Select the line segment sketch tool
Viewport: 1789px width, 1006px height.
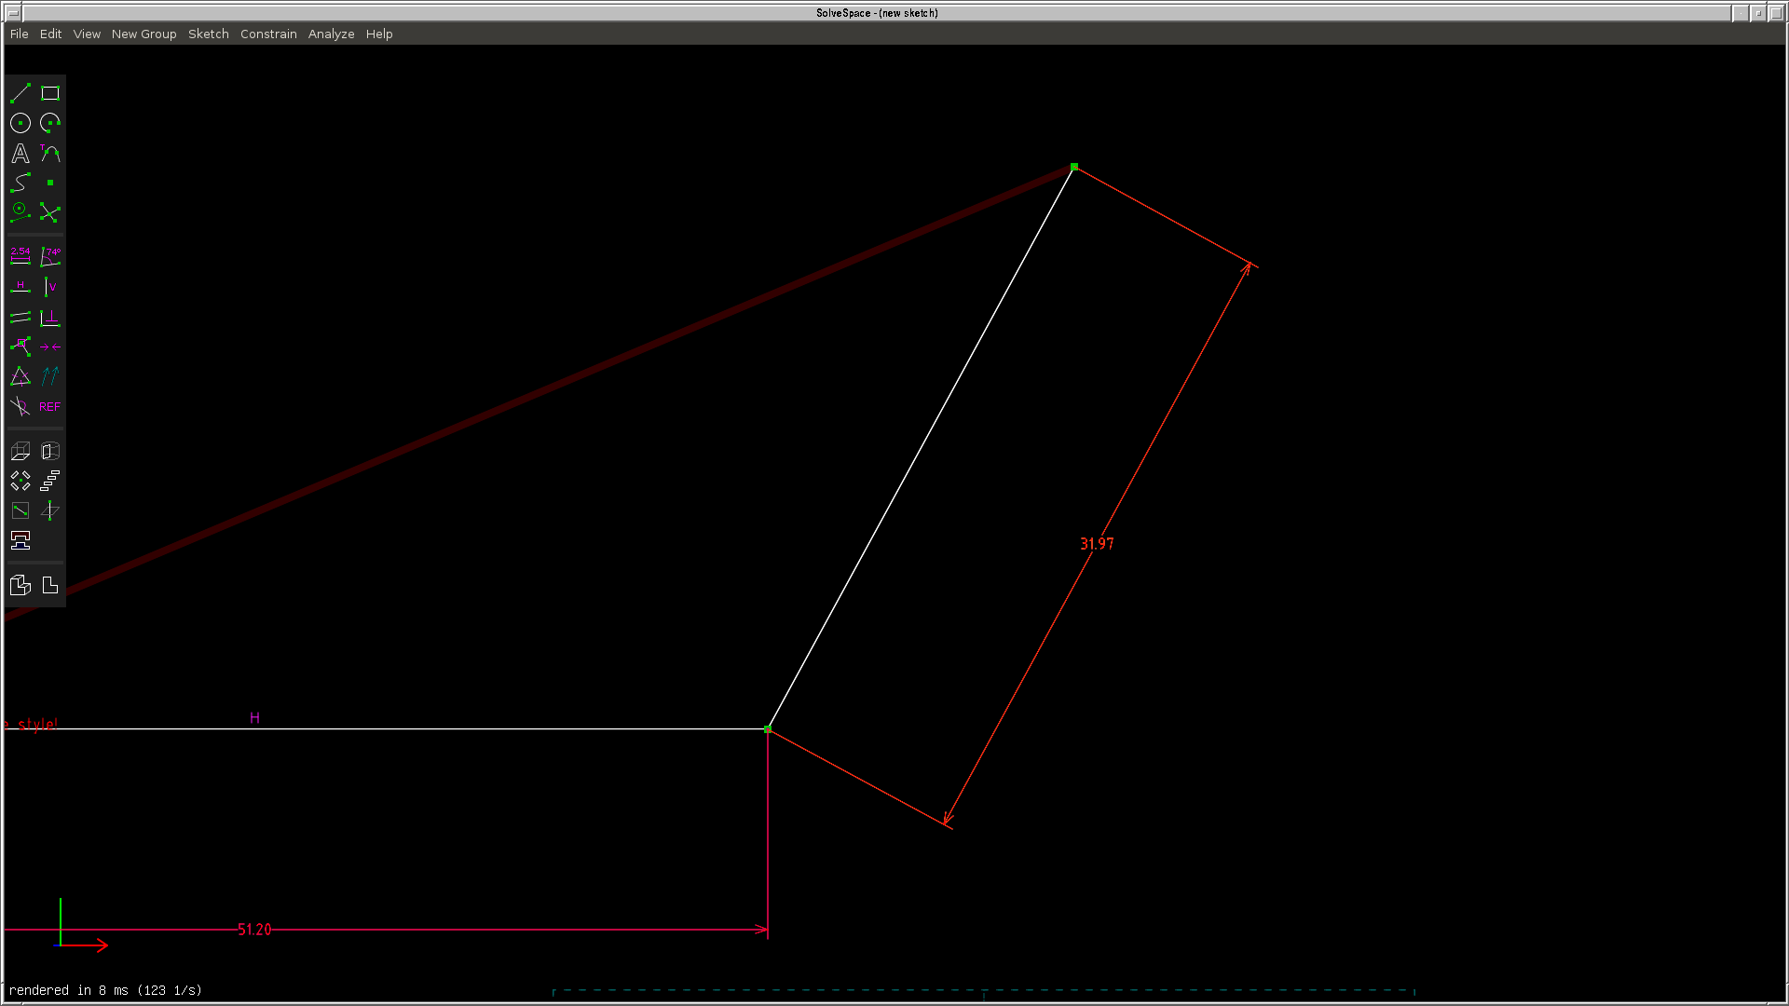point(20,93)
